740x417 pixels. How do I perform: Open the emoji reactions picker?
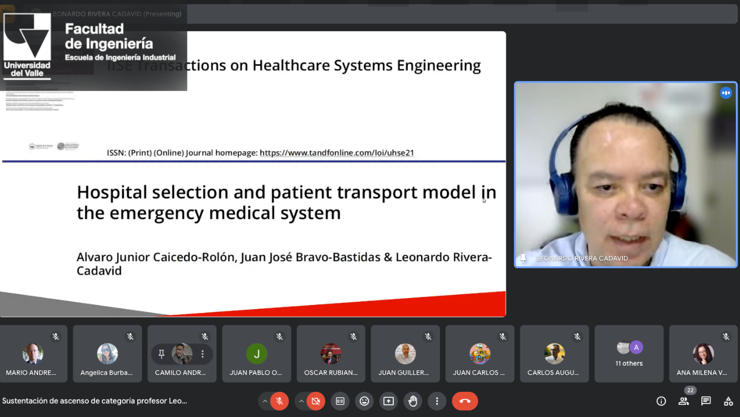[x=364, y=401]
